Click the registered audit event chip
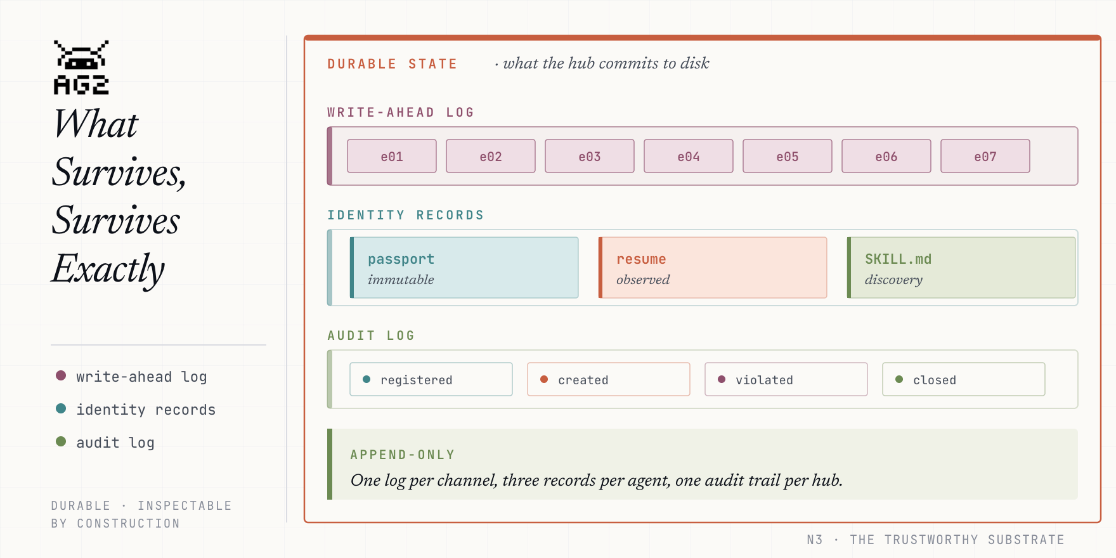1116x558 pixels. [x=431, y=379]
